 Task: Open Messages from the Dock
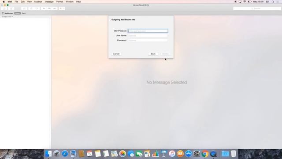[131, 154]
